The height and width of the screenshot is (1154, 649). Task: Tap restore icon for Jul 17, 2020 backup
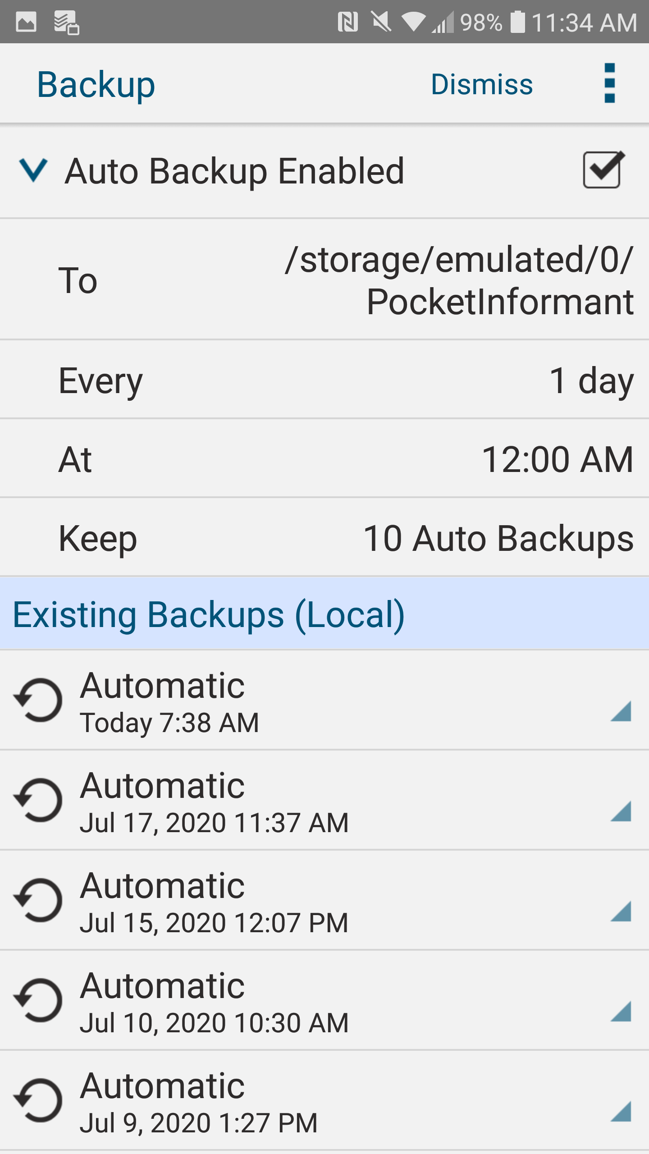(39, 800)
